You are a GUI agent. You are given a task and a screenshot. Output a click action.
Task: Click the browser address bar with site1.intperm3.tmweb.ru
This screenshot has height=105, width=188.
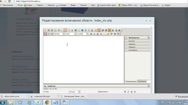[x=100, y=1]
